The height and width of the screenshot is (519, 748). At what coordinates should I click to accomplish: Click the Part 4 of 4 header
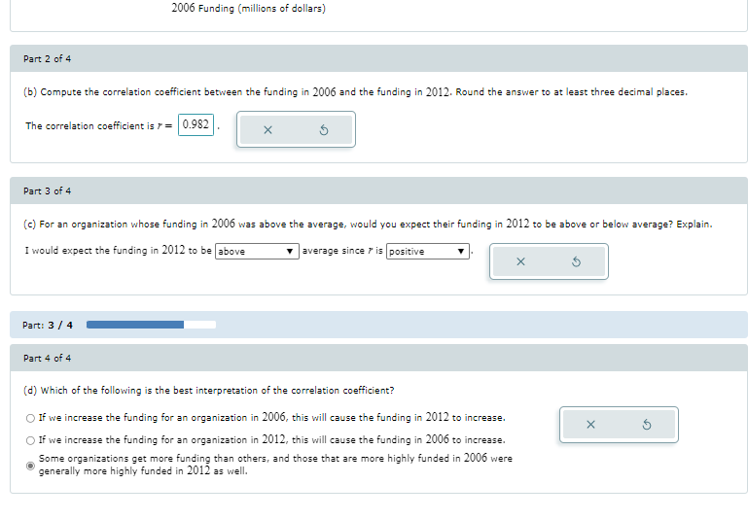(378, 358)
